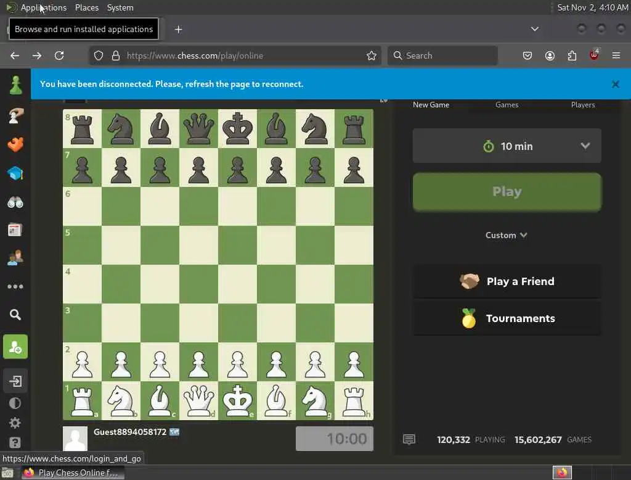
Task: Click Play a Friend button
Action: coord(507,281)
